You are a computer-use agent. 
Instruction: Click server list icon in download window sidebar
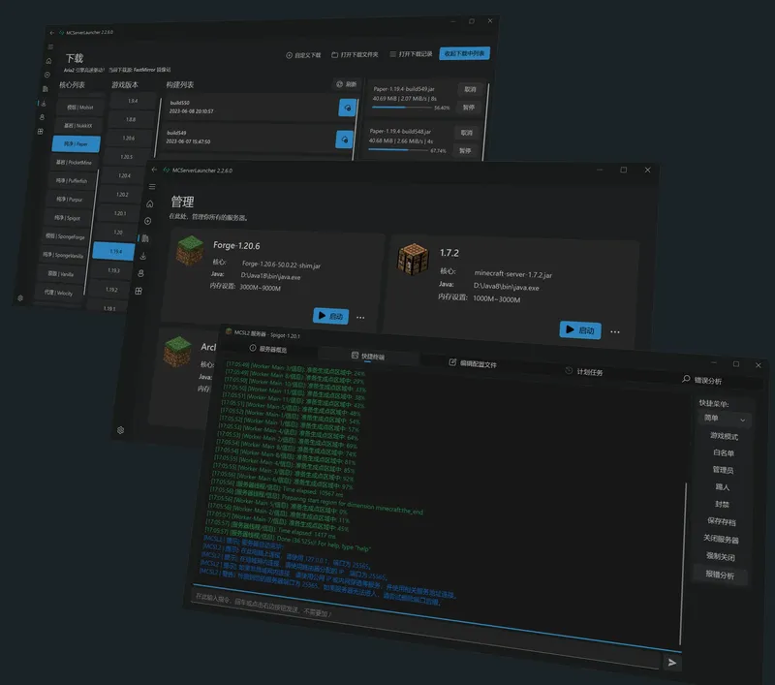(x=45, y=89)
